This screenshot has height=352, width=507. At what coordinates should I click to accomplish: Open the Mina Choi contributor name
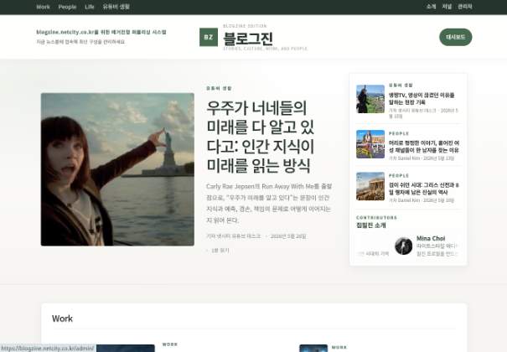pos(431,238)
